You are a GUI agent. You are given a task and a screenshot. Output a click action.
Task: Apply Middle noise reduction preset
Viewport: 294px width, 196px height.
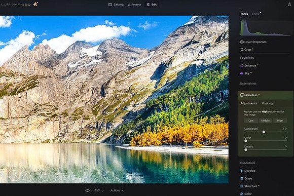265,121
